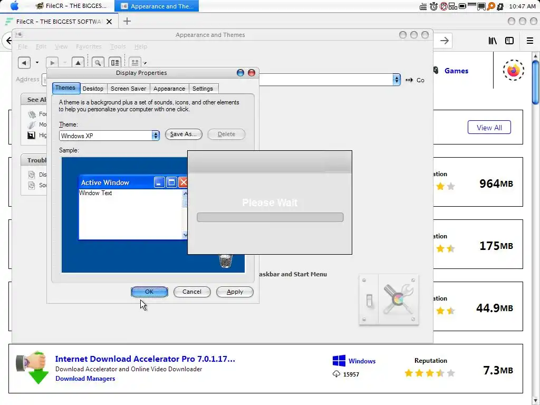Click Cancel in Display Properties
Image resolution: width=540 pixels, height=405 pixels.
pos(192,292)
